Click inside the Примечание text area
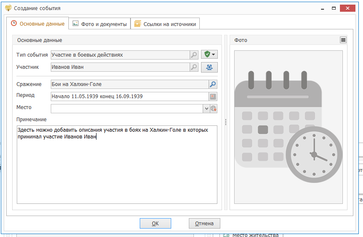363x237 pixels. pos(117,168)
